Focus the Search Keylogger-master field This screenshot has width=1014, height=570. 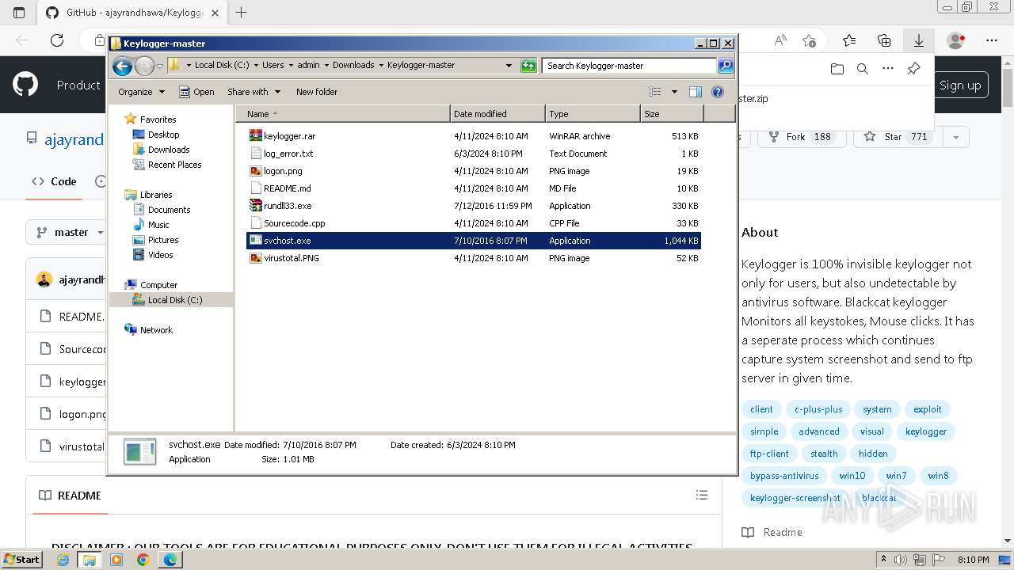pos(630,66)
